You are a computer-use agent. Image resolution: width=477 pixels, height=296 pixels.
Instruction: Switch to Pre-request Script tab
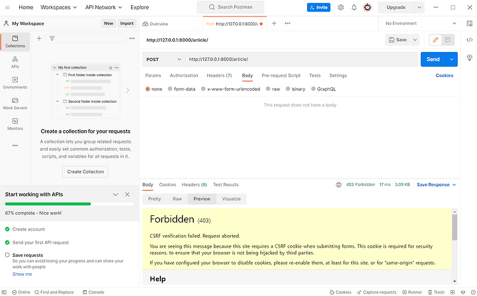[x=281, y=76]
